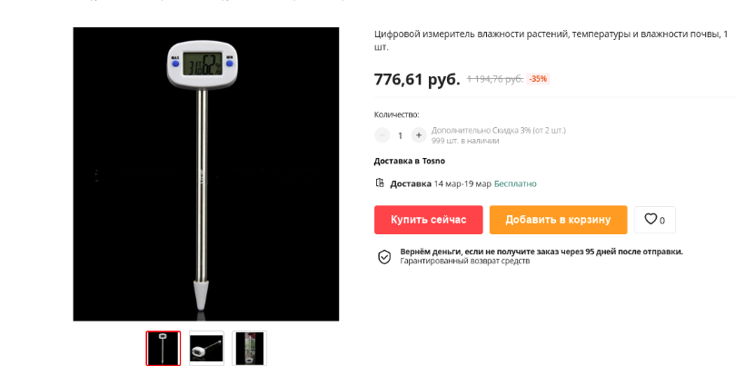Select the third packaged product thumbnail
This screenshot has width=745, height=385.
[250, 348]
